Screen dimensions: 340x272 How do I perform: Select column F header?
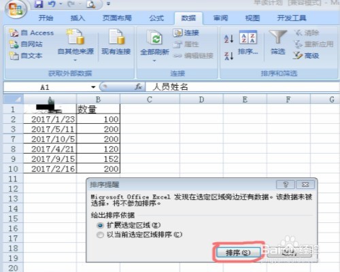pyautogui.click(x=288, y=99)
